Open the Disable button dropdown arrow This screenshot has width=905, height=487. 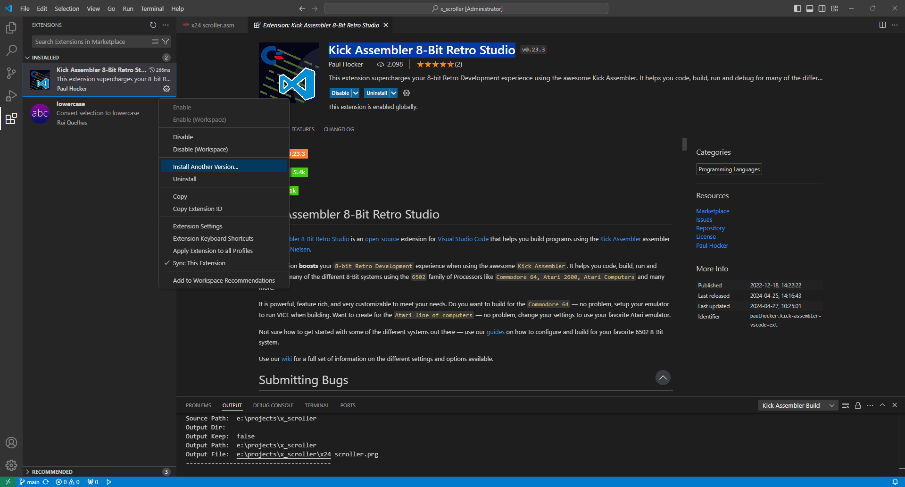tap(356, 93)
